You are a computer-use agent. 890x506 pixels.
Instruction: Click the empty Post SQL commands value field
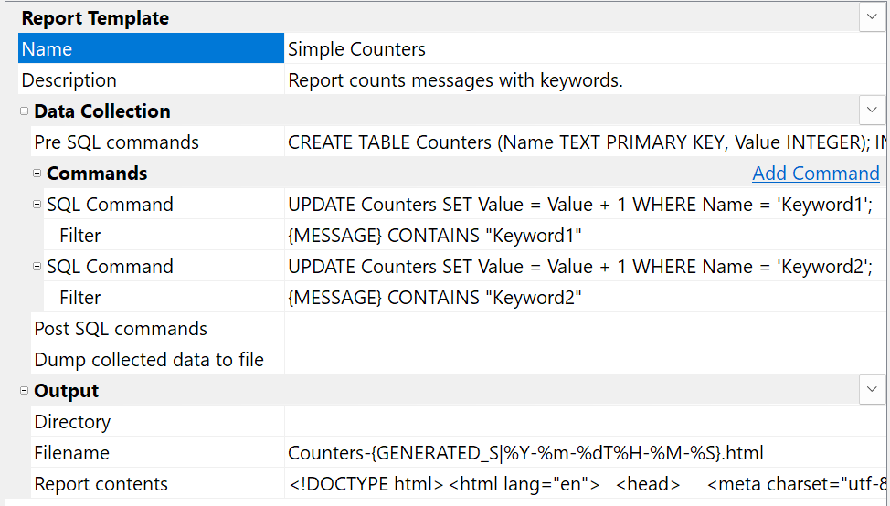585,329
